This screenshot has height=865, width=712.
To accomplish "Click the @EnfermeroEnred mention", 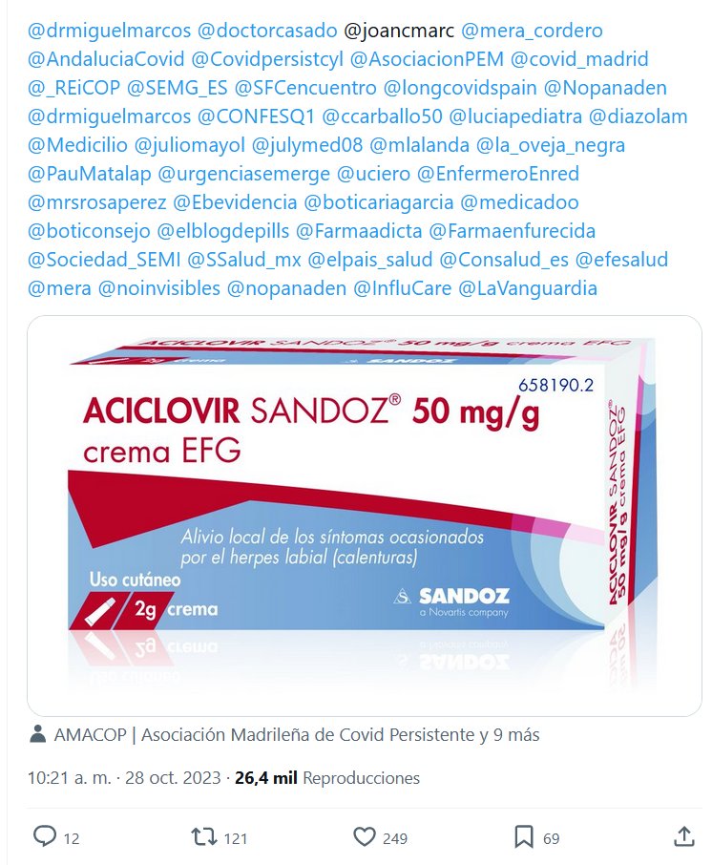I will coord(498,174).
